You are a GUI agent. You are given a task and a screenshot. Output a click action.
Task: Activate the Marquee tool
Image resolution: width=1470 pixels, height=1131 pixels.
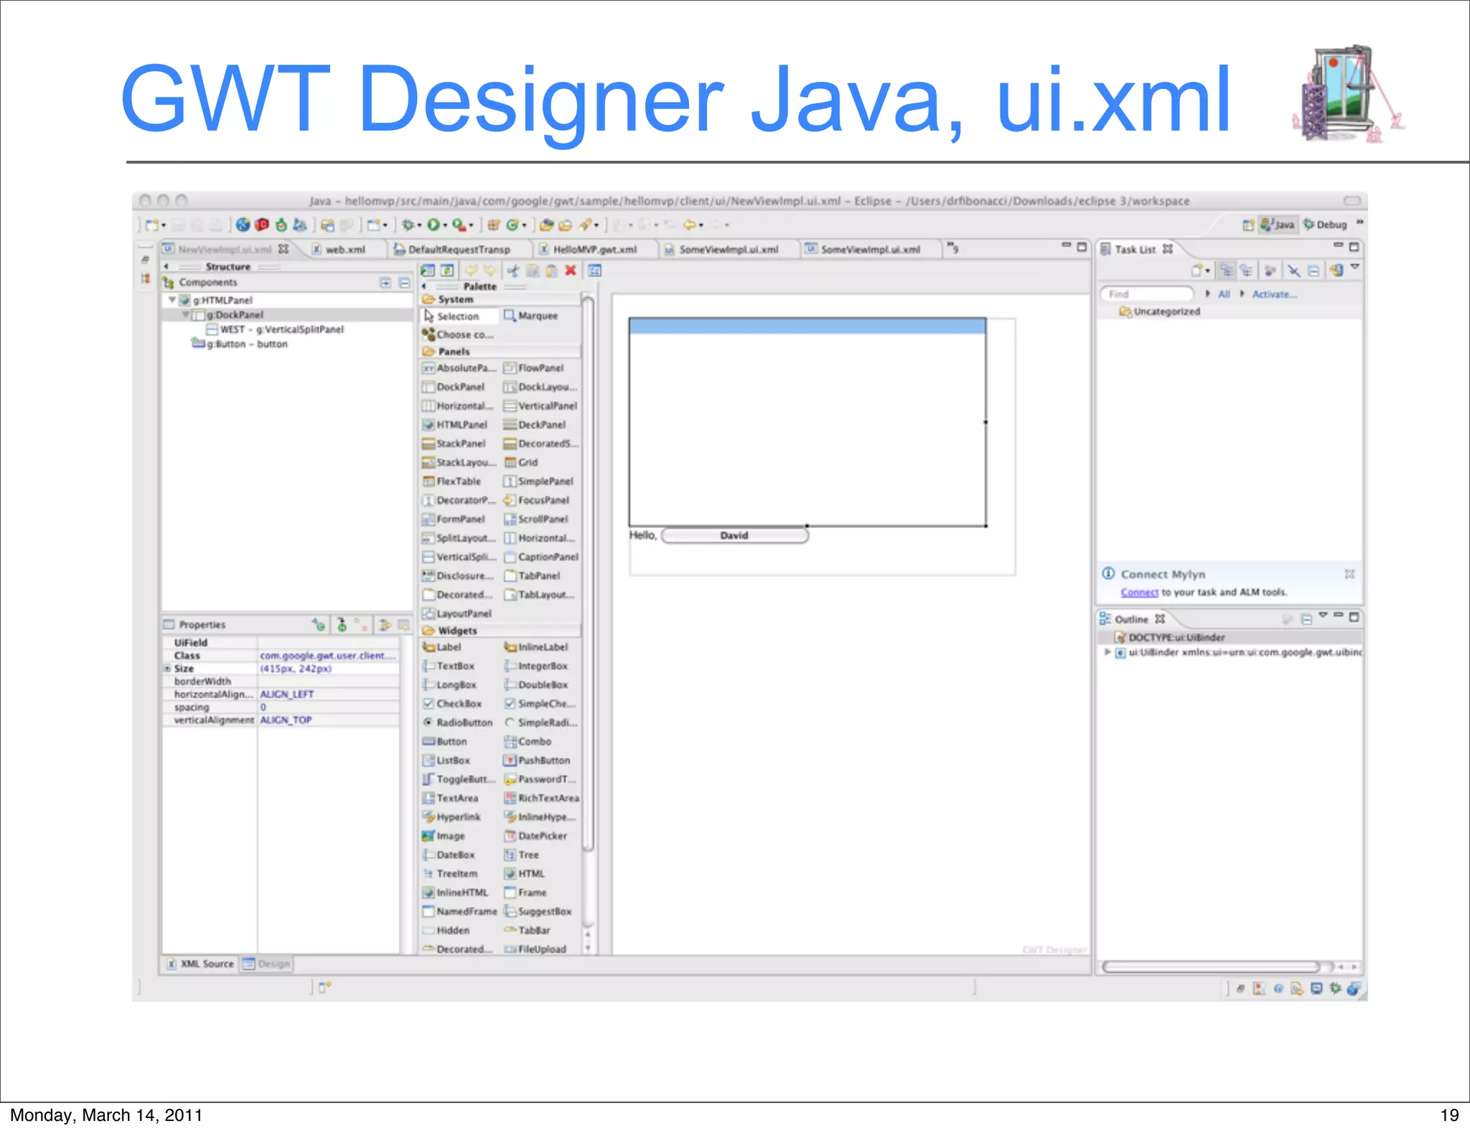[531, 316]
